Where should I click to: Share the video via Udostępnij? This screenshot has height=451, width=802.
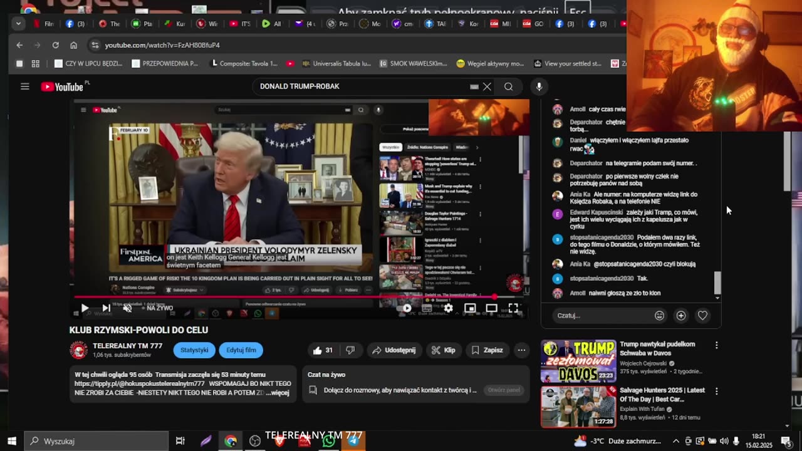pos(394,350)
